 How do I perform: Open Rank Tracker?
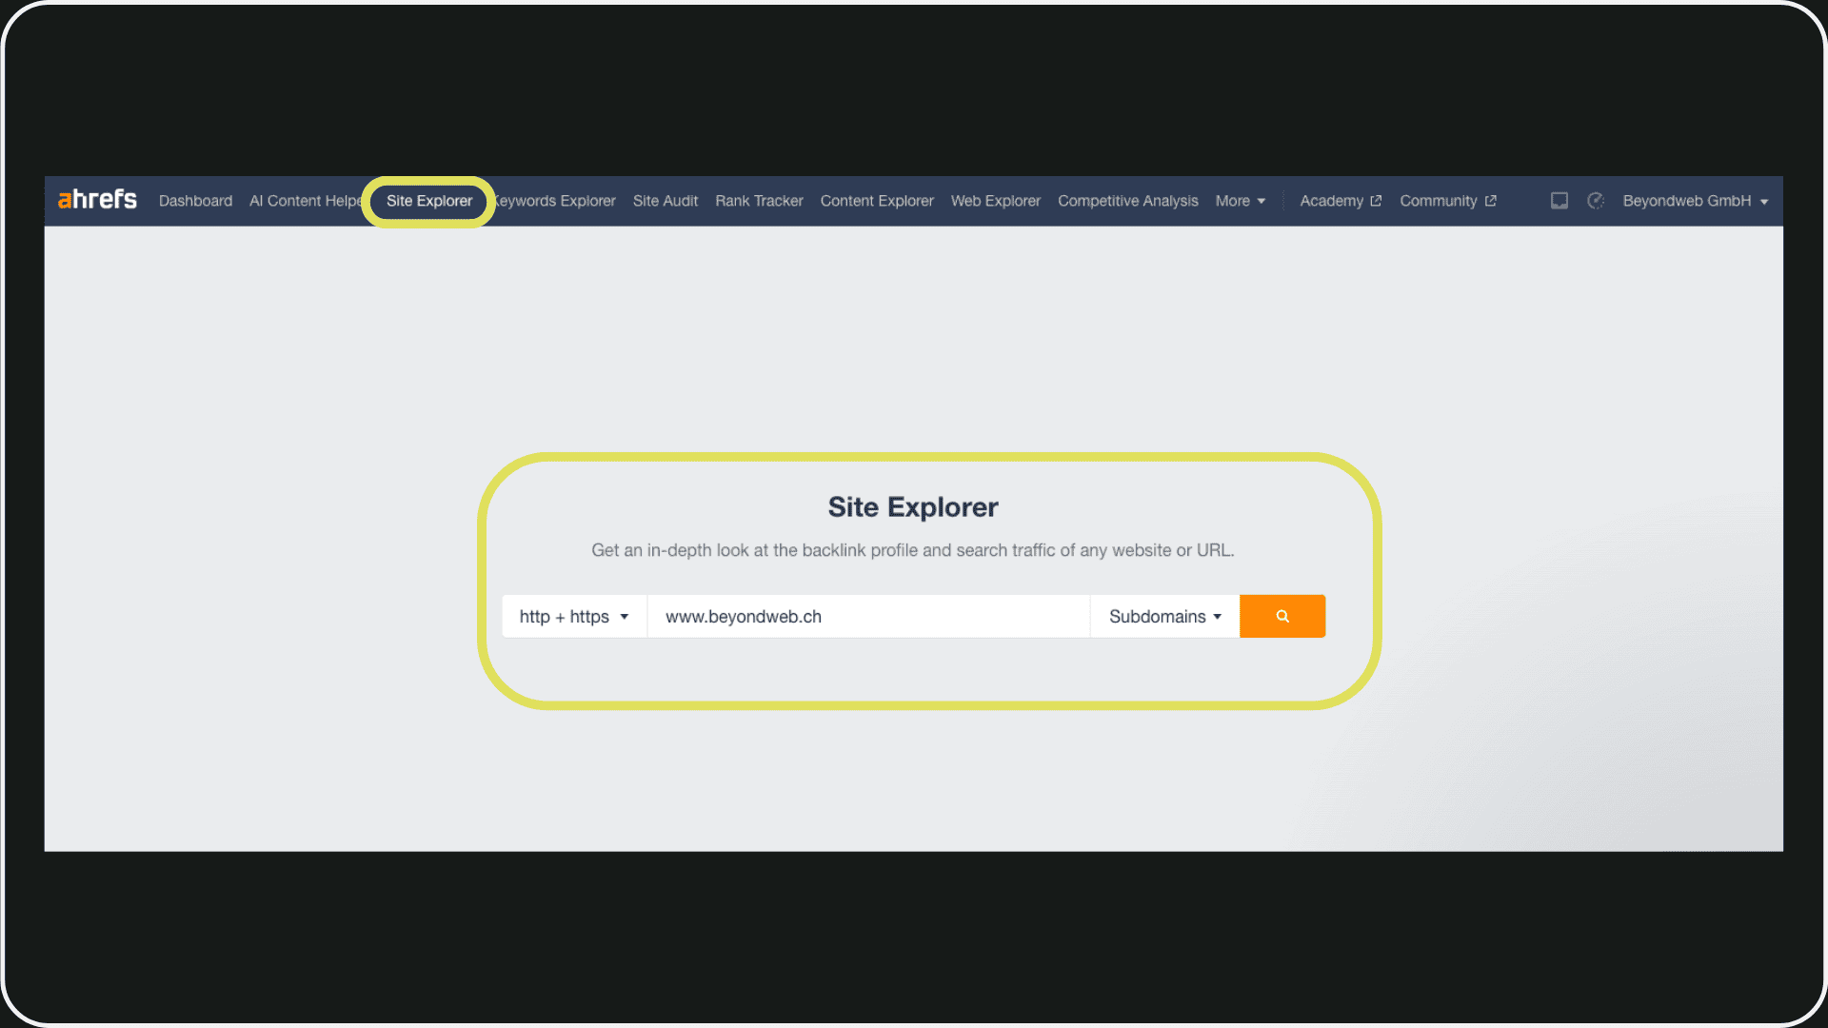click(759, 201)
